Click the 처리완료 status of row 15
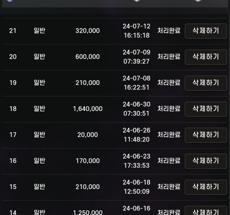This screenshot has width=230, height=215. 169,187
